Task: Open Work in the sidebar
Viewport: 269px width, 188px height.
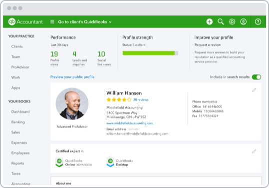Action: coord(16,77)
